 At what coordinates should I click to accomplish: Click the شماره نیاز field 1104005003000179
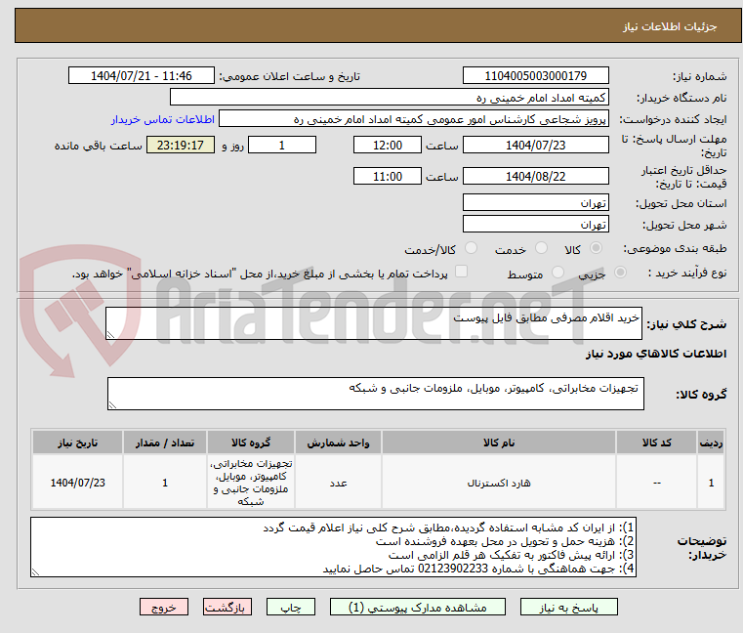(535, 76)
